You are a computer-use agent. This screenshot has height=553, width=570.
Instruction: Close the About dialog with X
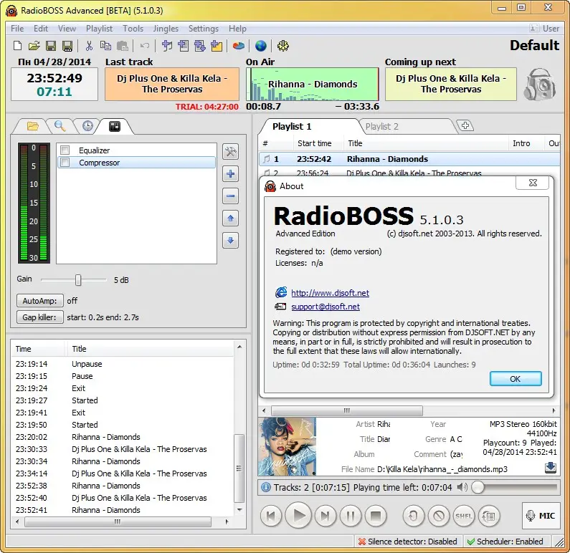pyautogui.click(x=533, y=183)
